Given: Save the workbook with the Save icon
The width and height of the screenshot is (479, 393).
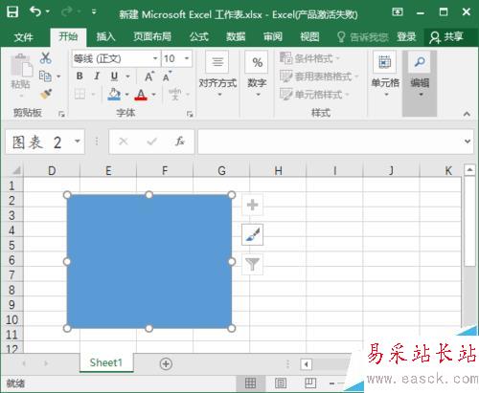Looking at the screenshot, I should tap(12, 12).
